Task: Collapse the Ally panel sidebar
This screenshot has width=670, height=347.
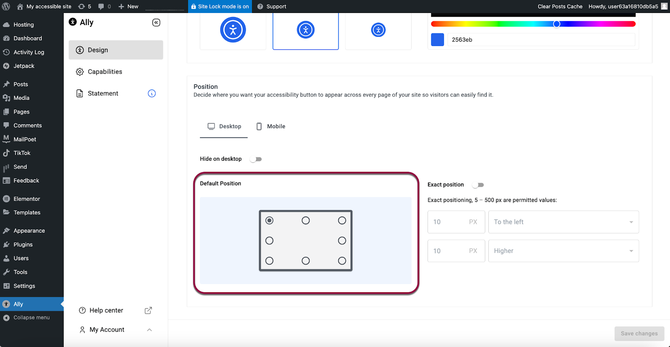Action: coord(156,23)
